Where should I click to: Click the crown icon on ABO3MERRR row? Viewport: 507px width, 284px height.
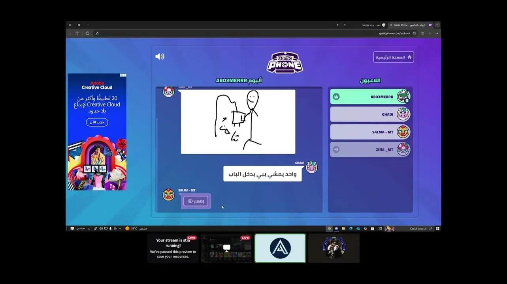pos(336,97)
